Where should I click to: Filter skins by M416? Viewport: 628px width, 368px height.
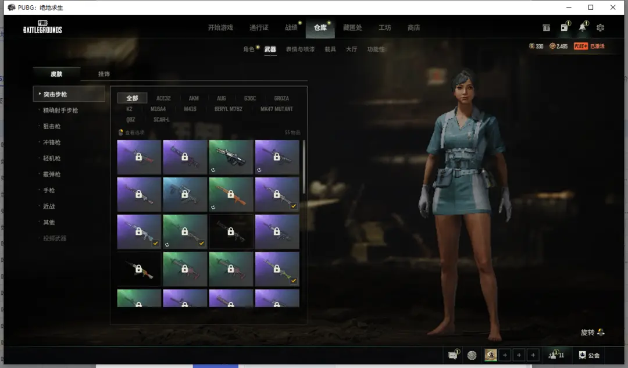pyautogui.click(x=190, y=109)
